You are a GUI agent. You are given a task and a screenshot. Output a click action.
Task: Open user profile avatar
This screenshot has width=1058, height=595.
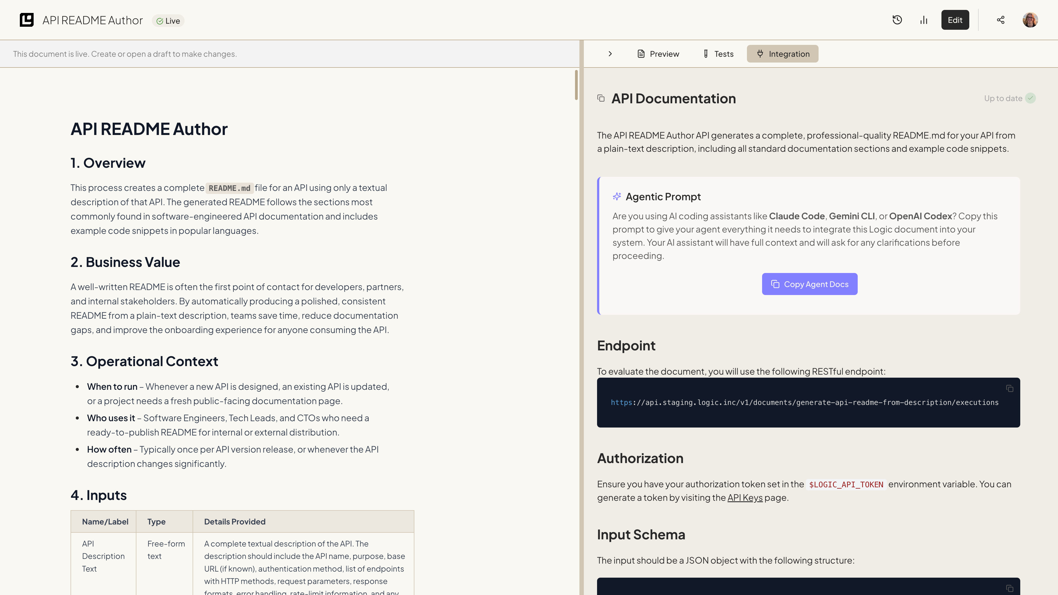click(1030, 20)
